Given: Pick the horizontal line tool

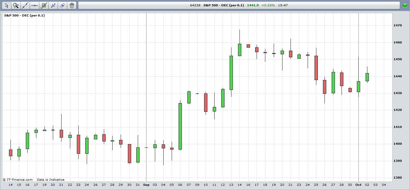Looking at the screenshot, I should [35, 5].
